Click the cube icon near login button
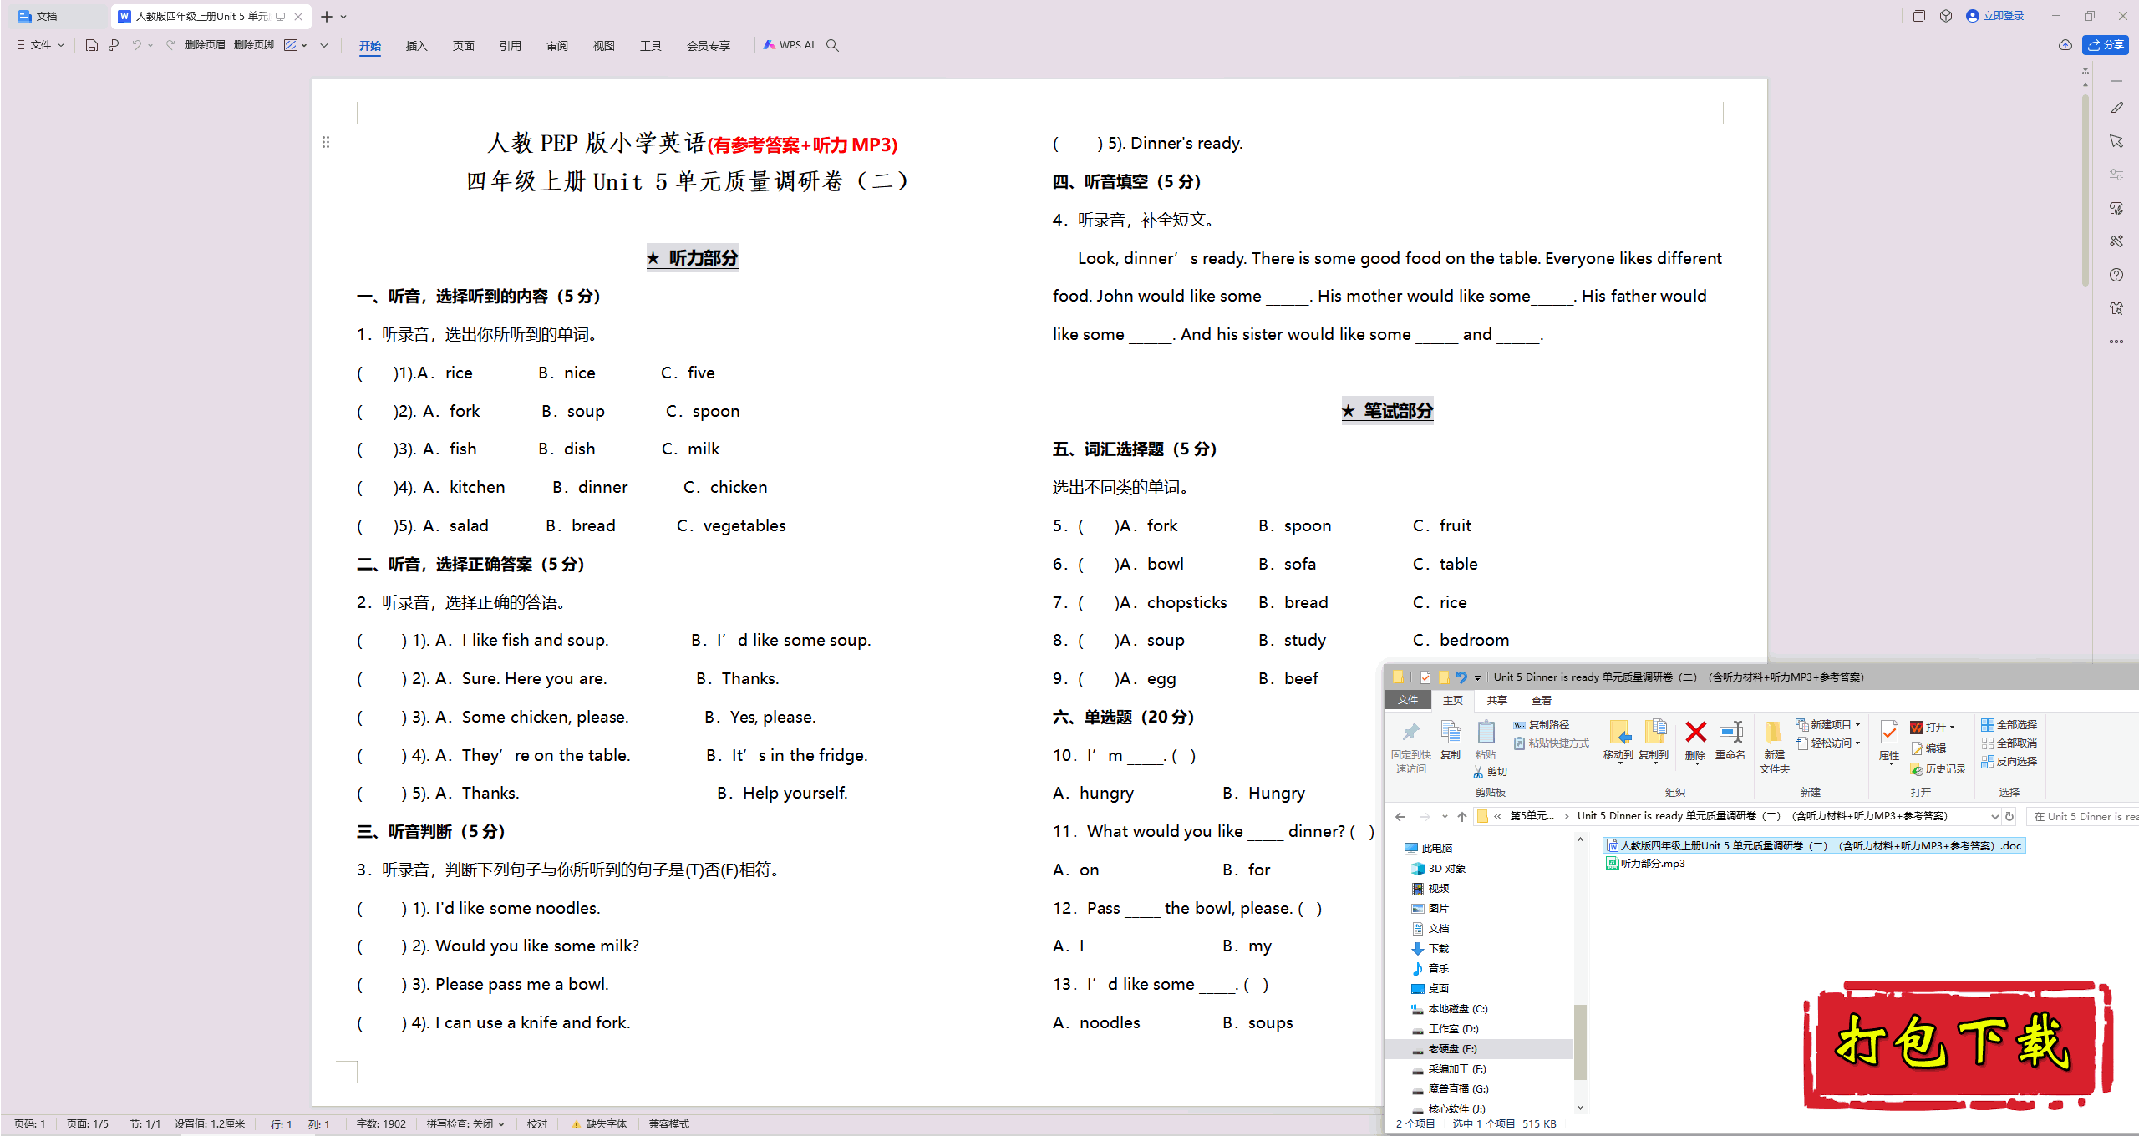The height and width of the screenshot is (1136, 2139). click(x=1946, y=16)
